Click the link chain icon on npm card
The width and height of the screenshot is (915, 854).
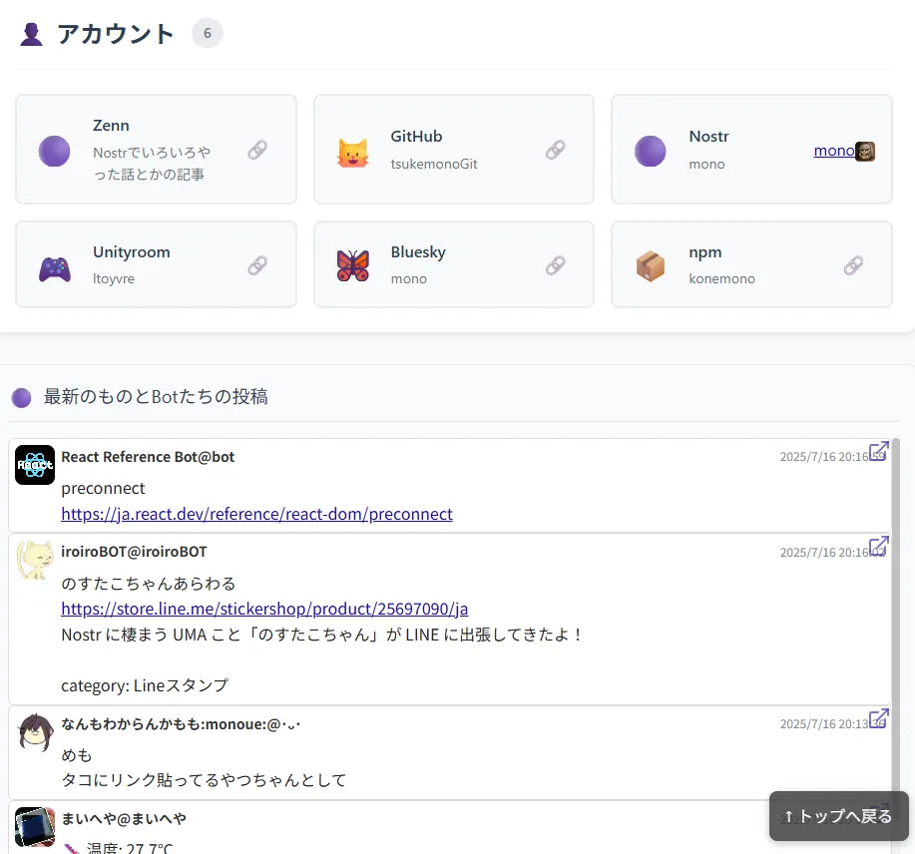[x=853, y=265]
